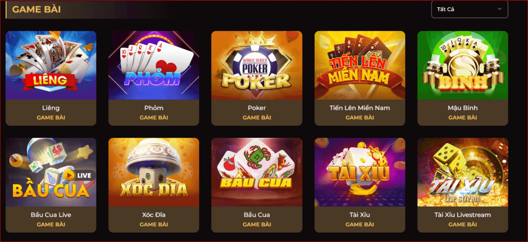Open the green Binh game artwork
Viewport: 528px width, 242px height.
(463, 65)
